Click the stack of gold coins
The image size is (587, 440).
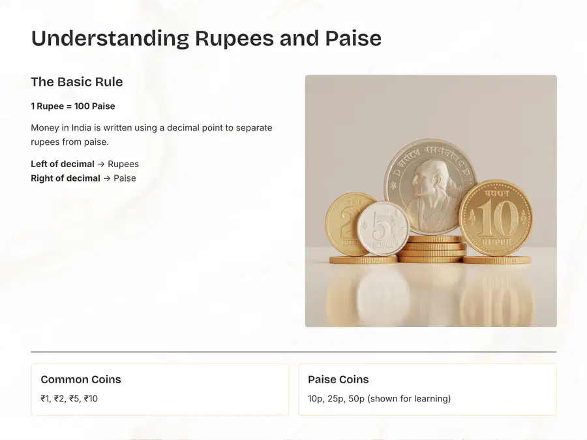[x=432, y=249]
